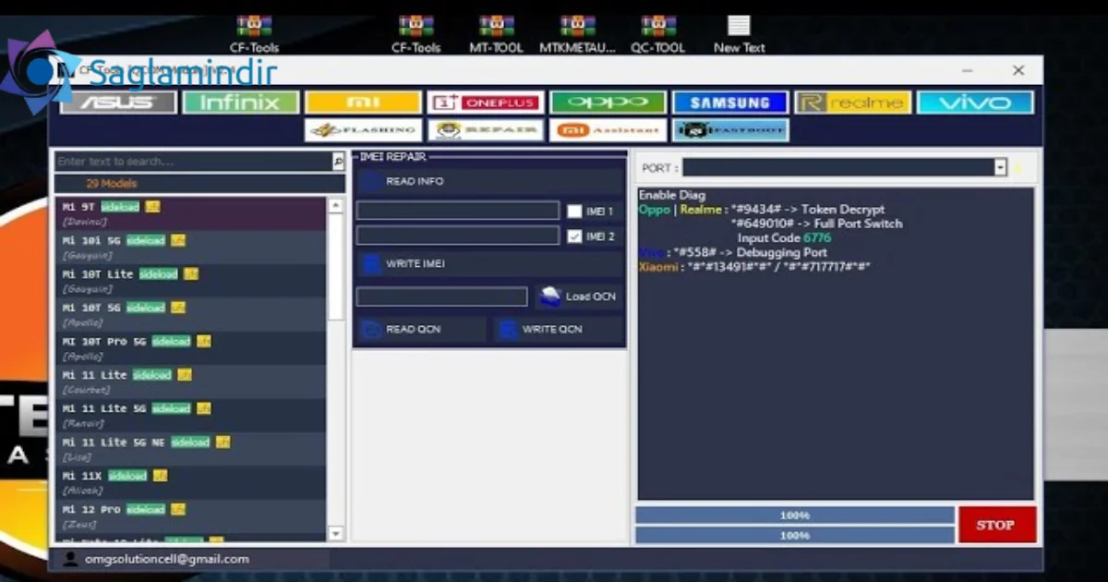Image resolution: width=1108 pixels, height=582 pixels.
Task: Click the omgsolutioncell@gmail.com account label
Action: click(x=167, y=559)
